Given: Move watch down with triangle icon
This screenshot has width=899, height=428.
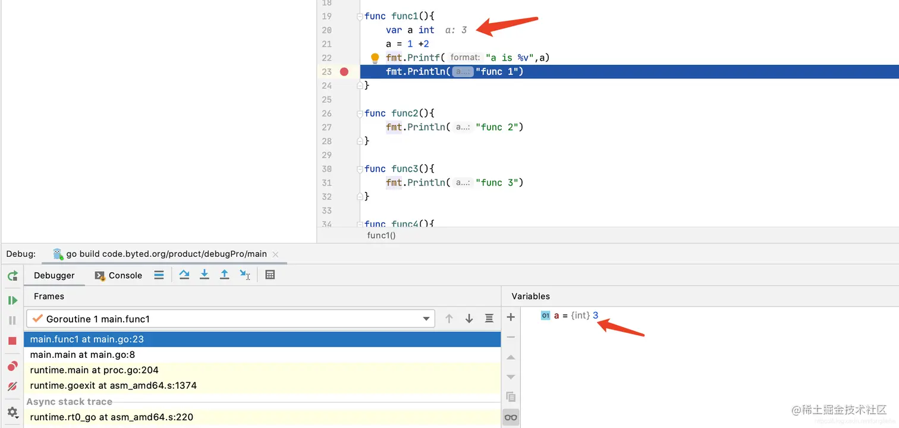Looking at the screenshot, I should (x=511, y=377).
